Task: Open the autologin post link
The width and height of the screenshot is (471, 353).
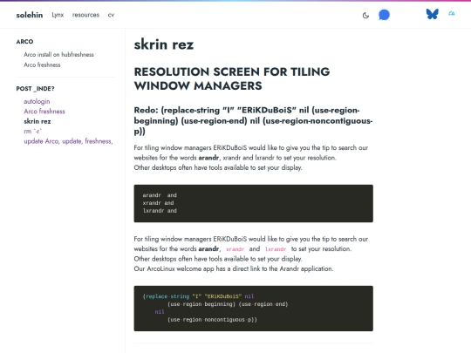Action: coord(37,101)
